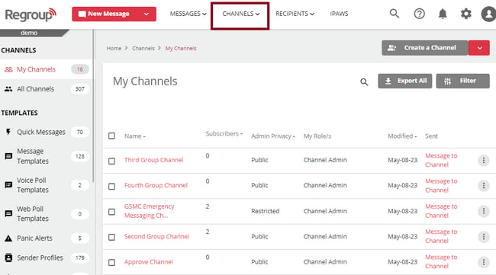Click the sidebar vertical scrollbar
Screen dimensions: 496x275
tap(93, 106)
